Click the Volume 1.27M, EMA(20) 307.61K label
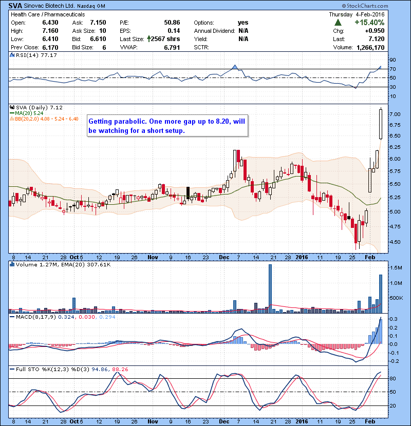Image resolution: width=411 pixels, height=426 pixels. 63,264
